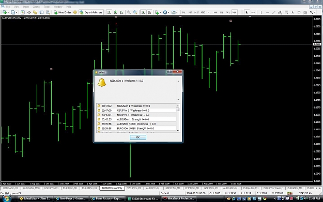Open MetaEditor via yellow diamond icon
This screenshot has height=202, width=323.
75,12
